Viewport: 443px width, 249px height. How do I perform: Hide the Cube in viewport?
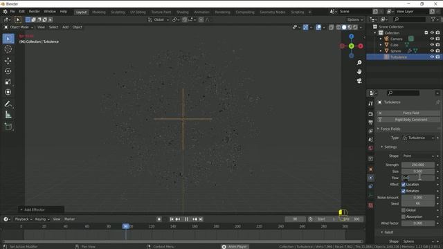click(x=432, y=44)
